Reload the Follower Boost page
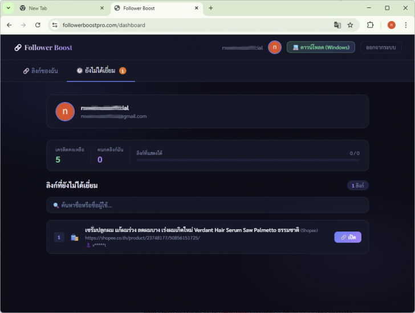 point(38,25)
